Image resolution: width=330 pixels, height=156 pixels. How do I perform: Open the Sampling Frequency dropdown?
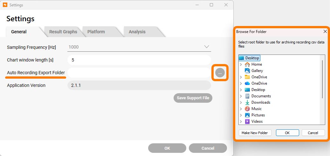(139, 47)
